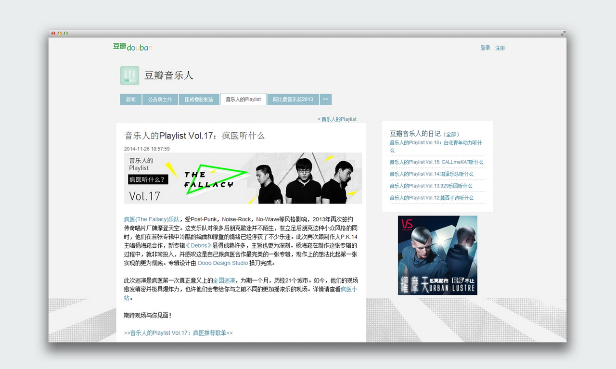Click the VS Urban Lustre advertisement
616x369 pixels.
coord(437,255)
